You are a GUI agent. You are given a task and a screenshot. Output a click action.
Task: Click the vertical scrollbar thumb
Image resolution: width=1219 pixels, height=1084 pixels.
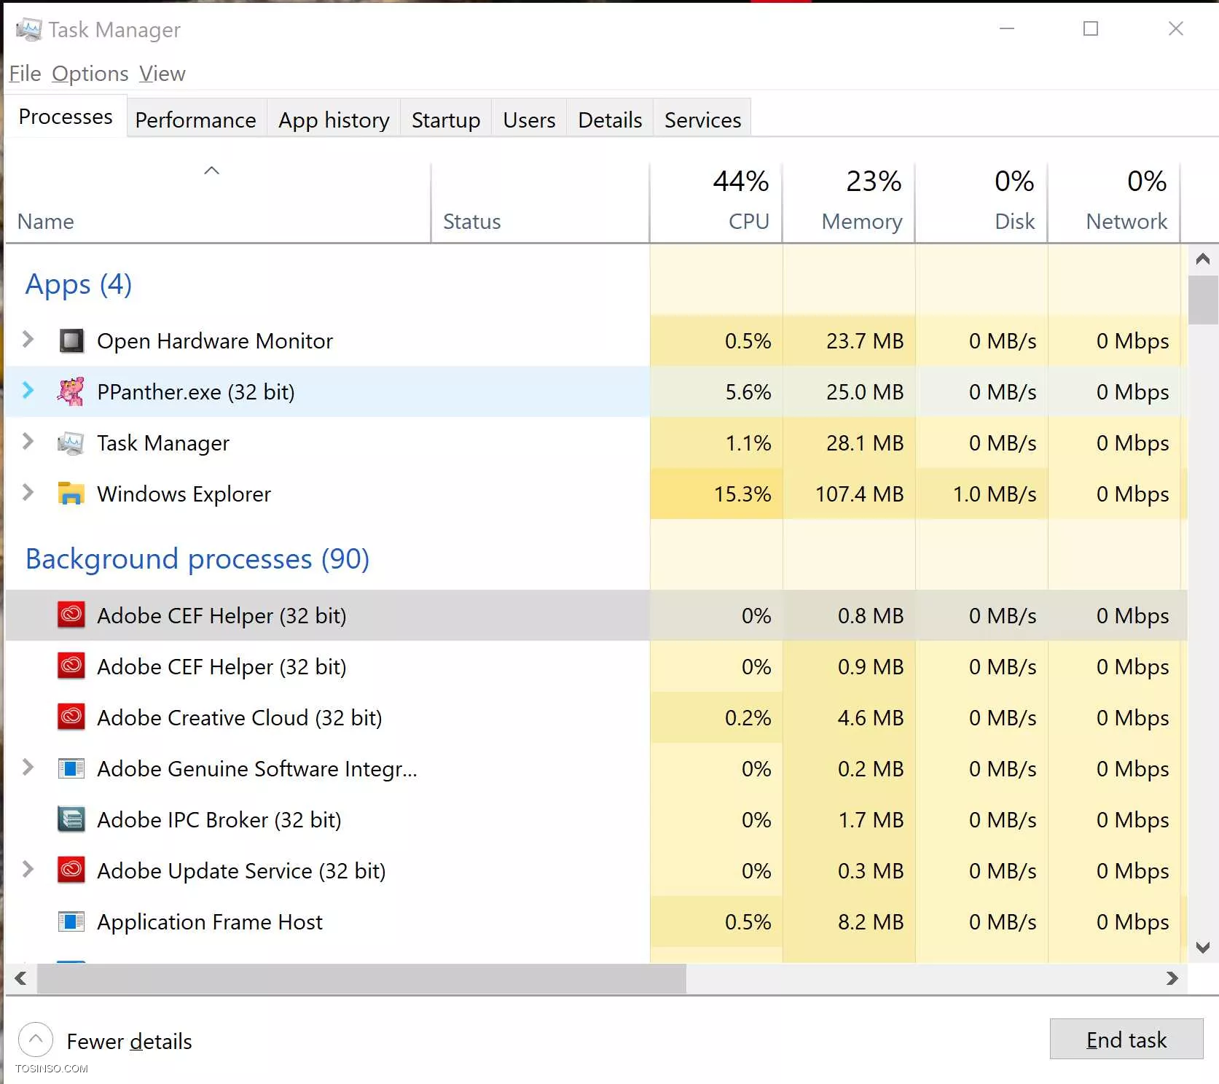point(1203,300)
